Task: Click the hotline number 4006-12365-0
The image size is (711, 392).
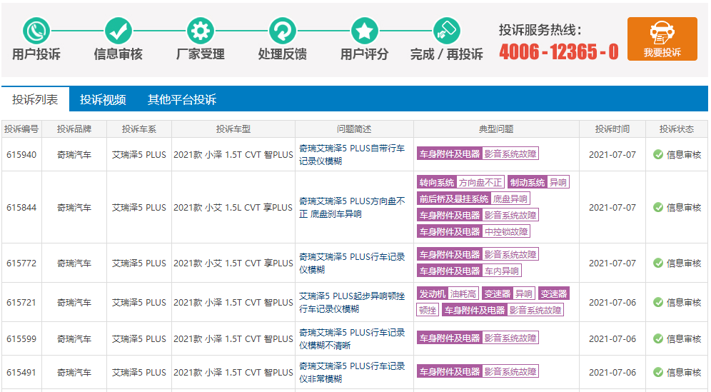Action: click(x=559, y=51)
